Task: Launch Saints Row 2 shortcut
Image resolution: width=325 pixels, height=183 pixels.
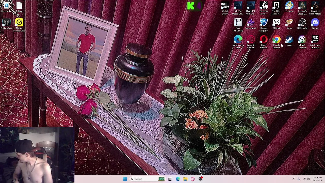Action: click(251, 24)
